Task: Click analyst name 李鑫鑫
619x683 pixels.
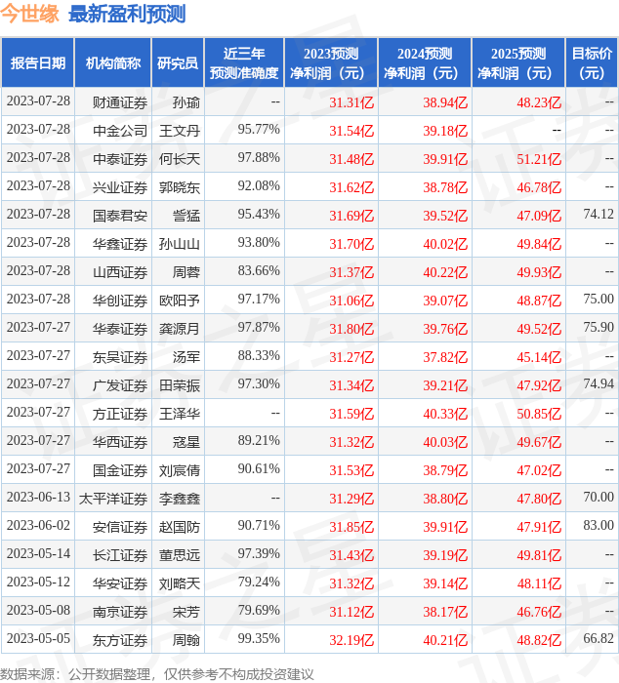Action: click(x=180, y=500)
